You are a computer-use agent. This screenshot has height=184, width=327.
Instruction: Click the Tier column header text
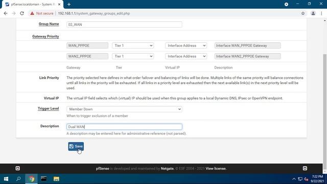119,67
